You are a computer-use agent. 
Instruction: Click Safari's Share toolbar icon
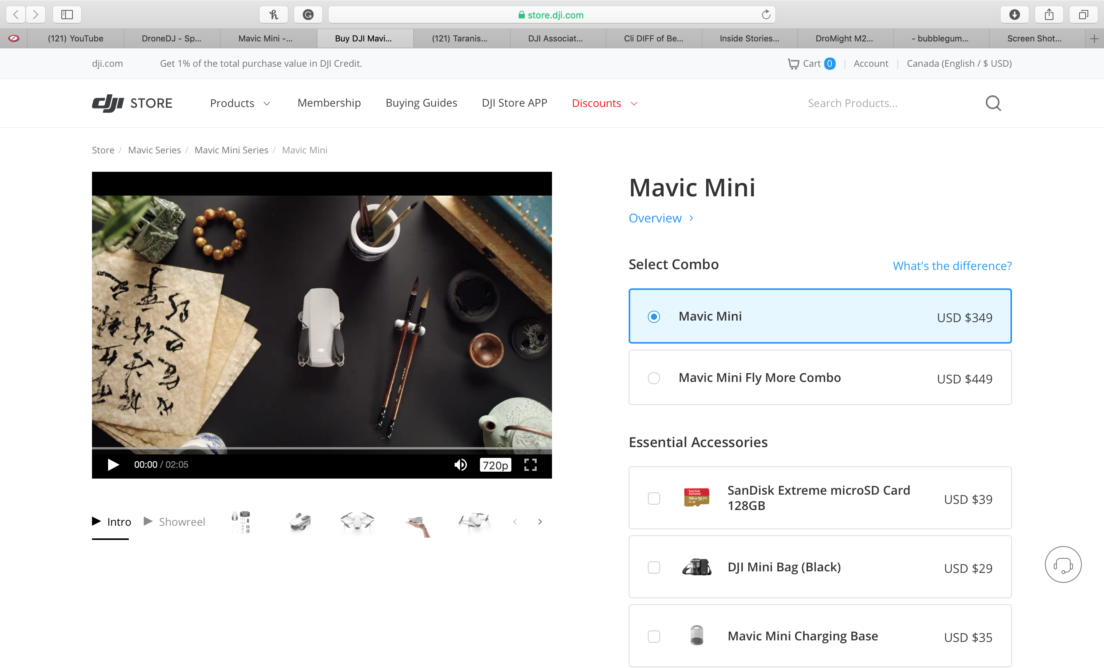(x=1049, y=15)
